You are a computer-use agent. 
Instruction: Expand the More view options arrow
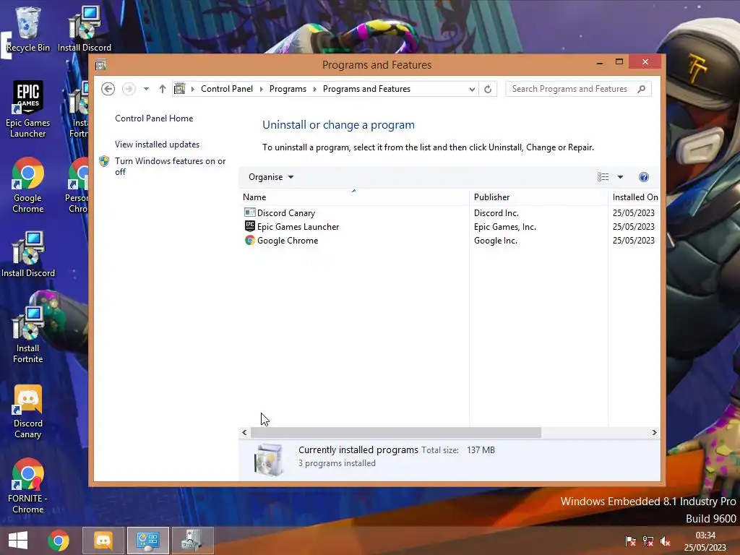(x=620, y=177)
